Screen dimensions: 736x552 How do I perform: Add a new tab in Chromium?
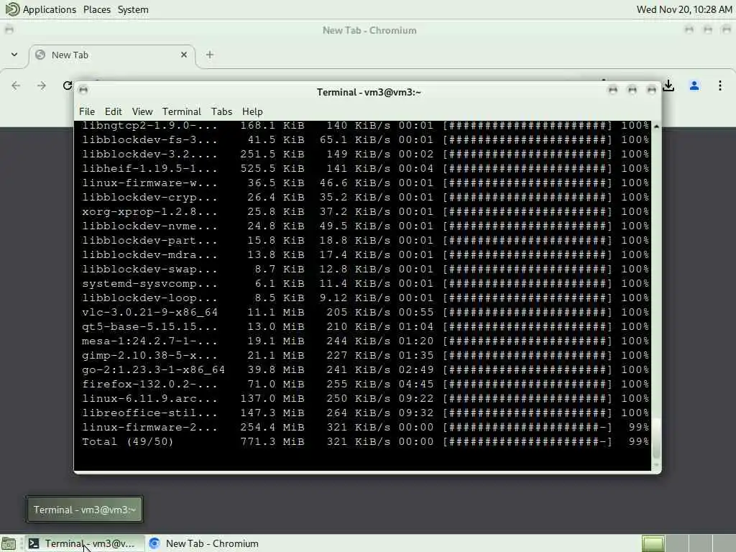tap(210, 55)
